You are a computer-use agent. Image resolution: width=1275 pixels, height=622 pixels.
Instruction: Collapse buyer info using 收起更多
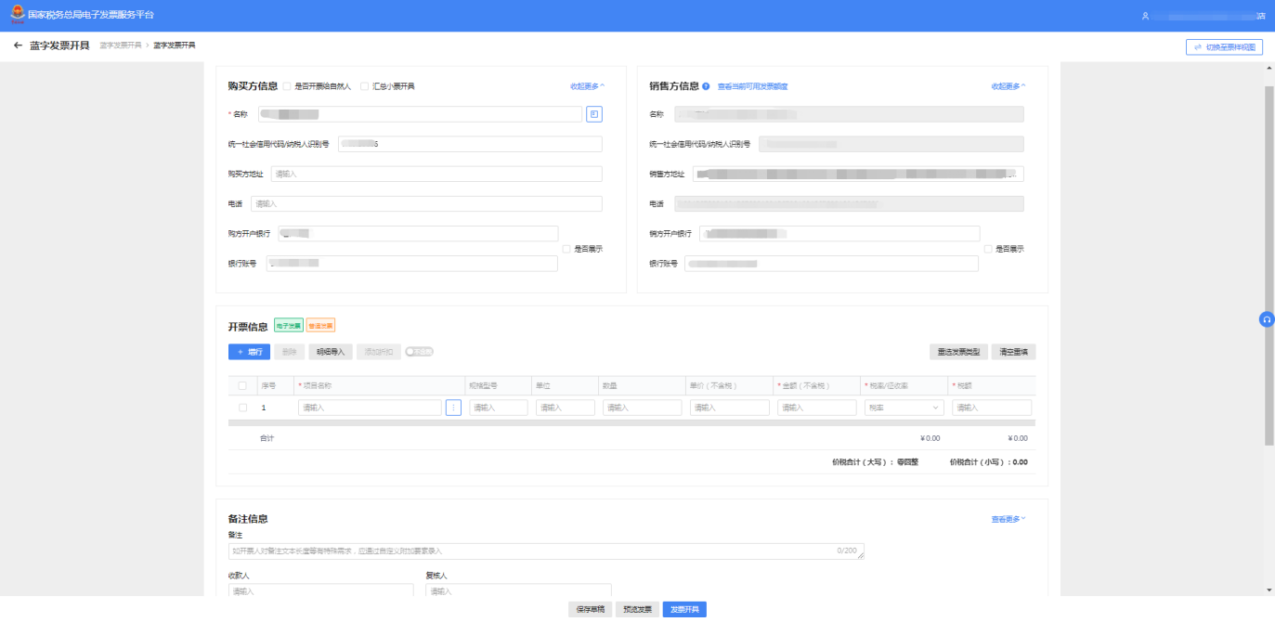tap(587, 86)
